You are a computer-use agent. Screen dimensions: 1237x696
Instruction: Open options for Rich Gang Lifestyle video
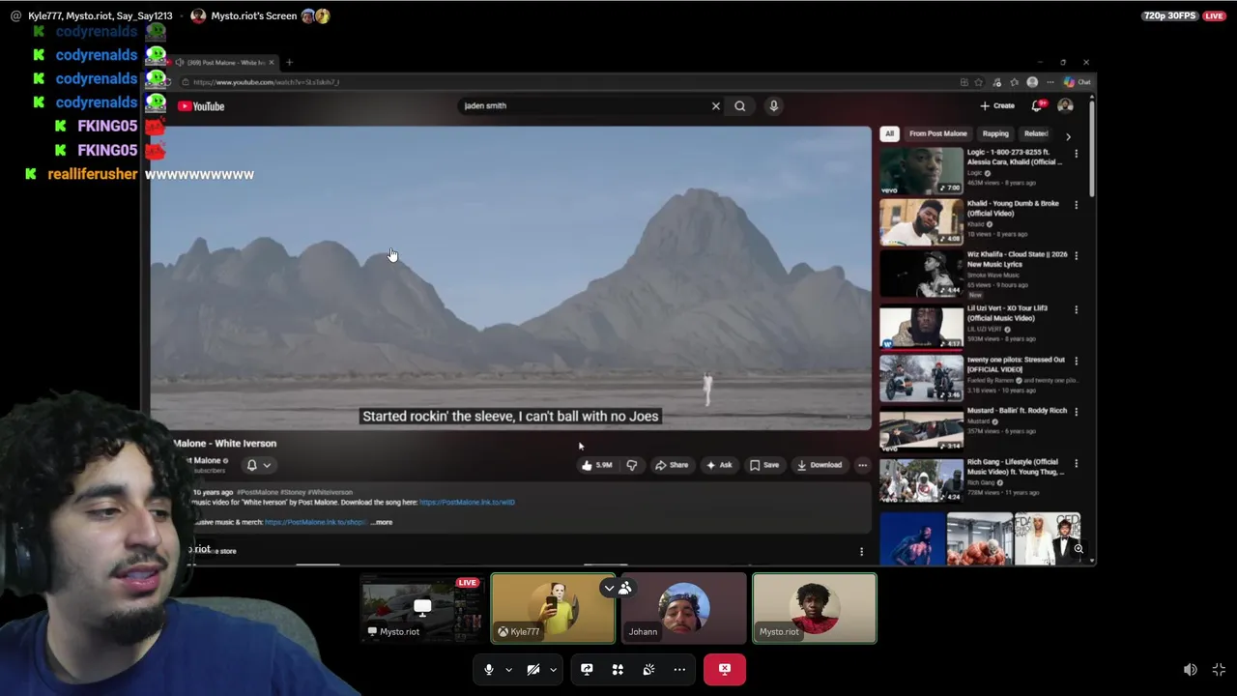pos(1077,463)
